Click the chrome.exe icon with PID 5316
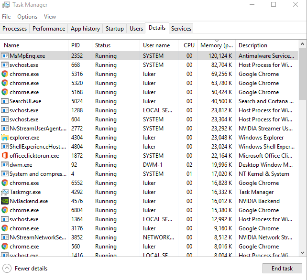 (5, 74)
